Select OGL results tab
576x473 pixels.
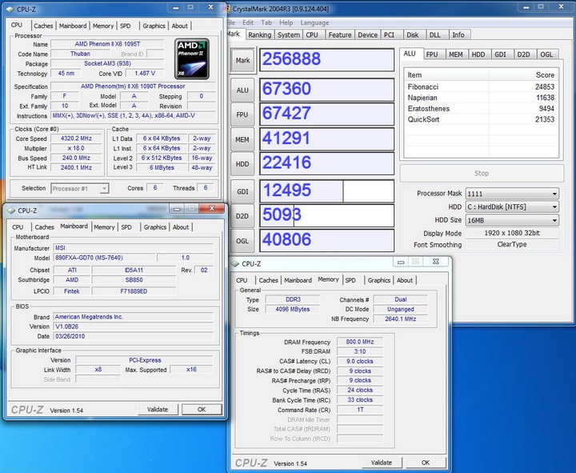click(x=546, y=54)
